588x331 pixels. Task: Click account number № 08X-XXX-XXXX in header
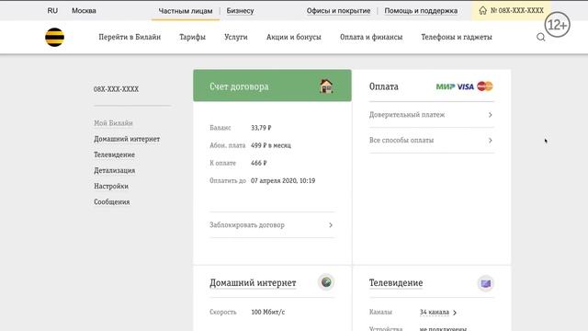pos(517,10)
